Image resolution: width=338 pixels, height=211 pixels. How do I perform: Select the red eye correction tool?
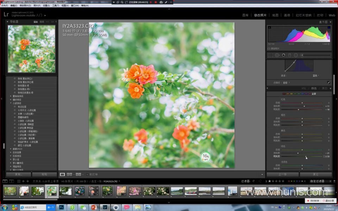pos(283,55)
